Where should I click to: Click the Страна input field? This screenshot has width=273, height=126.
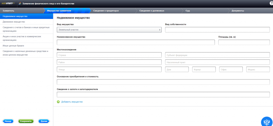[109, 55]
